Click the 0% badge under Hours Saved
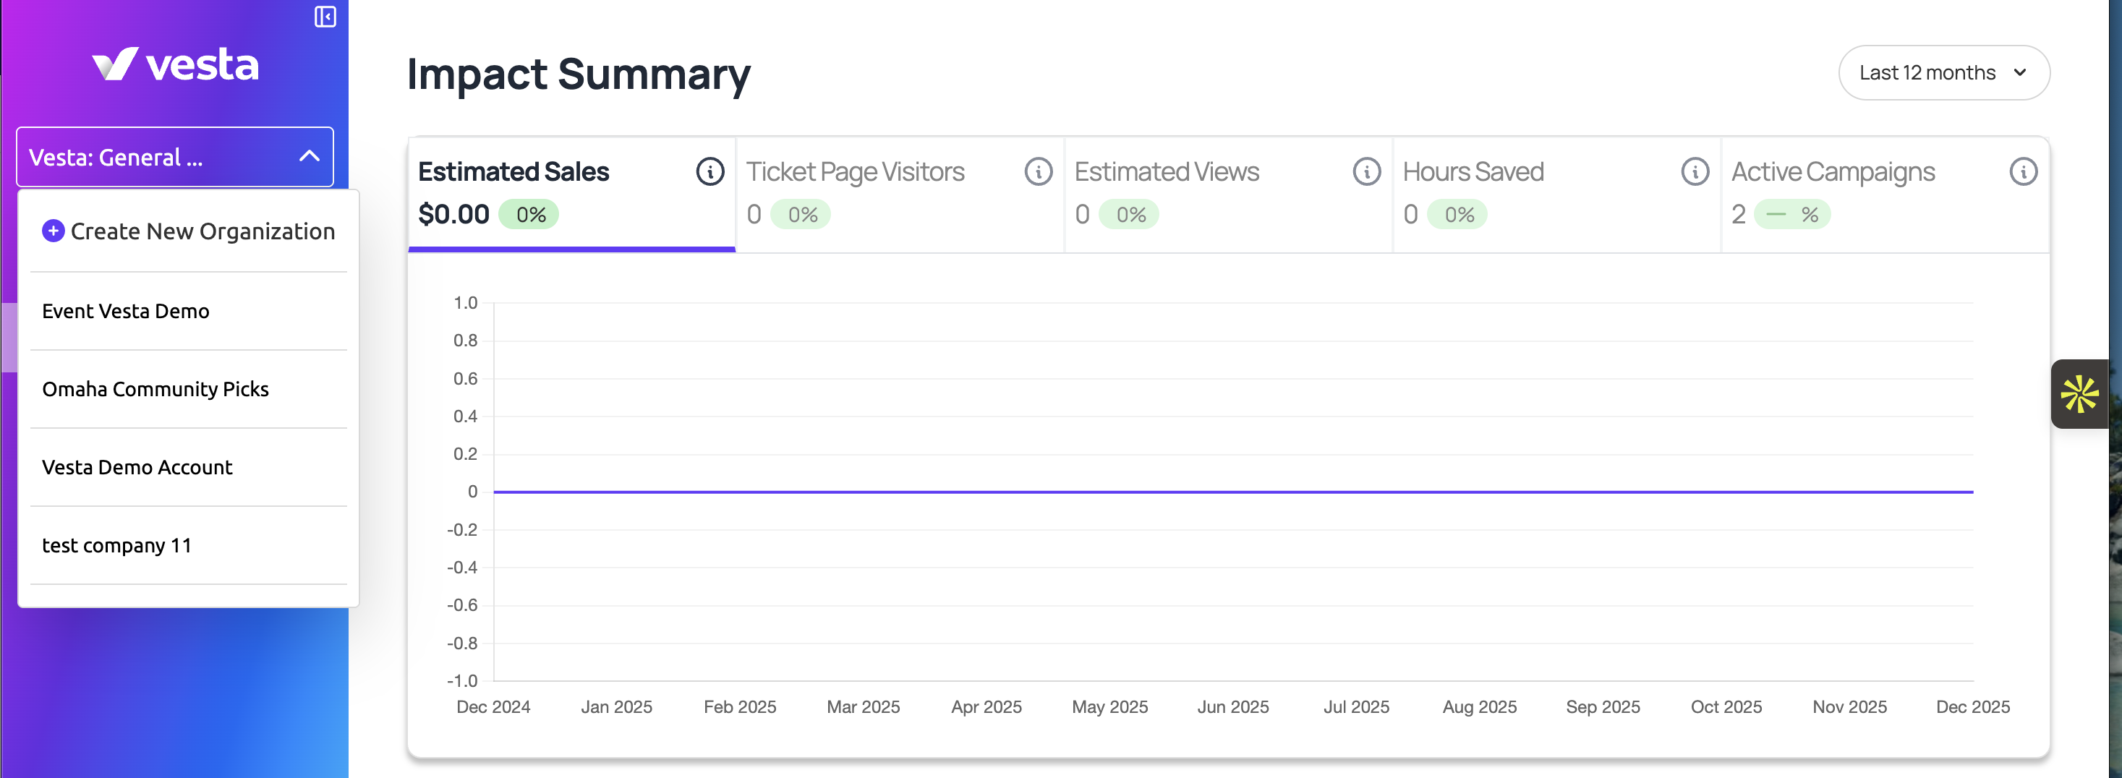The image size is (2122, 778). 1457,214
